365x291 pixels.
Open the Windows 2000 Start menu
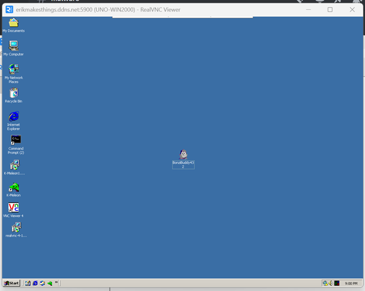(12, 283)
